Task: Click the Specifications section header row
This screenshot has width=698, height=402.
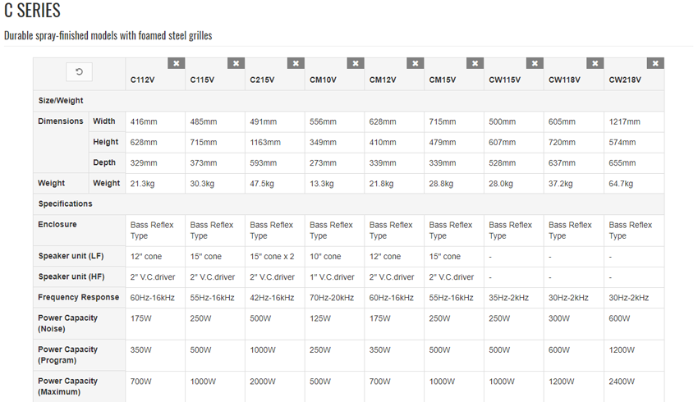Action: pyautogui.click(x=348, y=204)
